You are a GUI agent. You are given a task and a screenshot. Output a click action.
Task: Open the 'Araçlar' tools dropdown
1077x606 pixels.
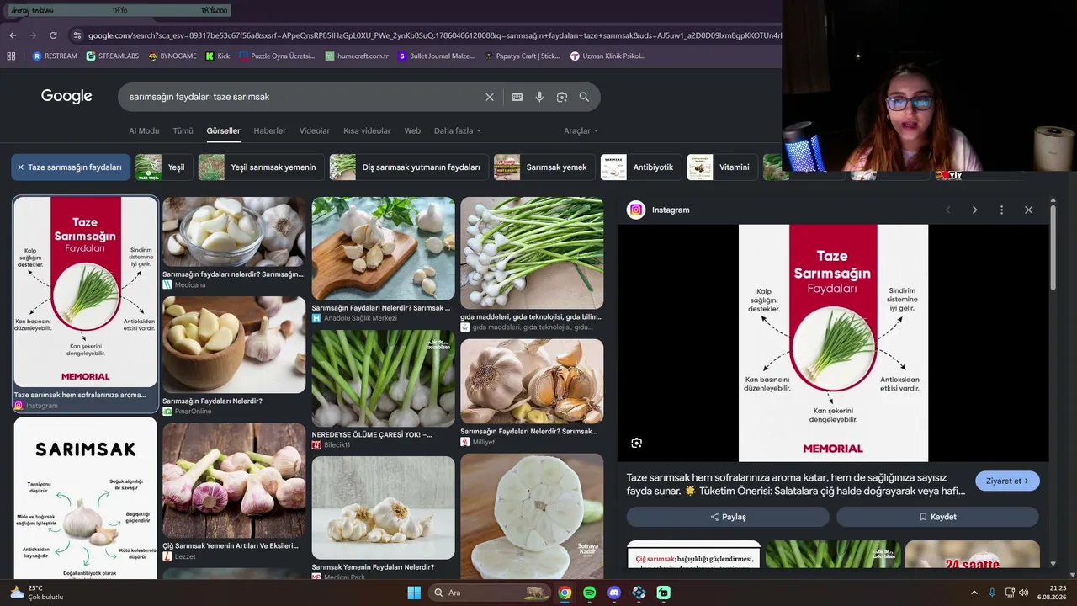coord(581,131)
